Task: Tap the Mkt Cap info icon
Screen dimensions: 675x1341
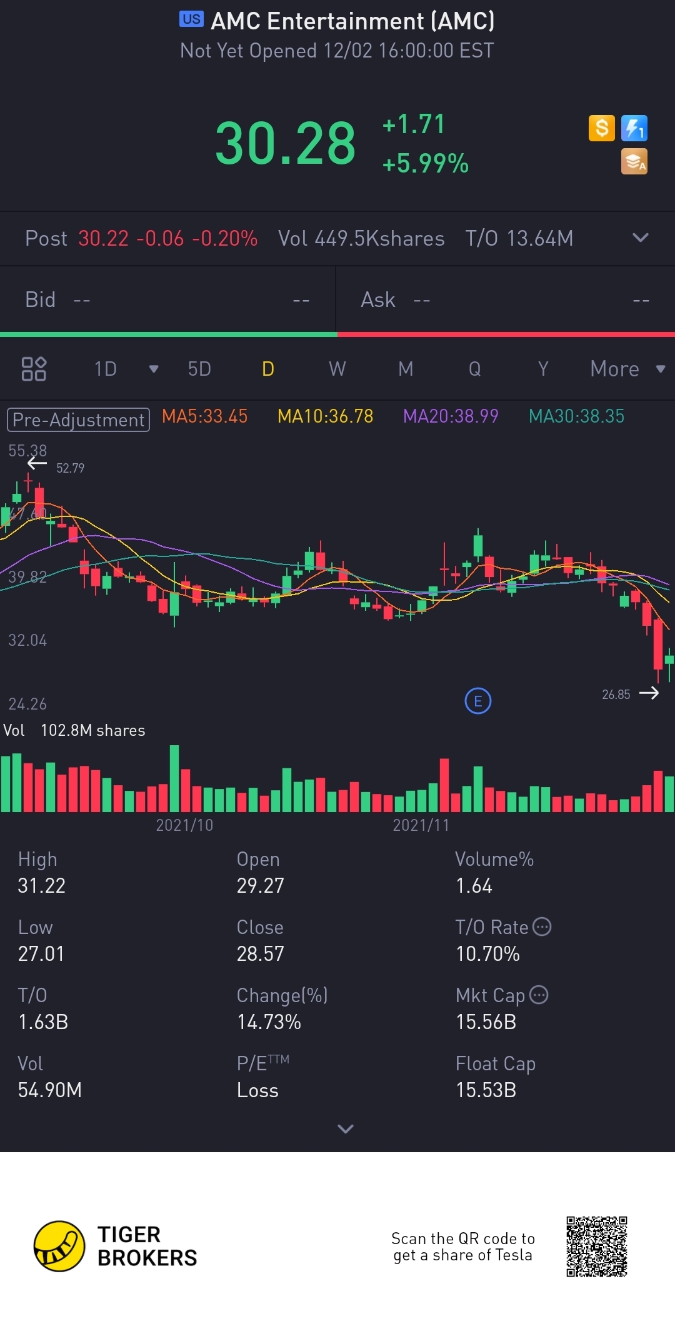Action: [539, 995]
